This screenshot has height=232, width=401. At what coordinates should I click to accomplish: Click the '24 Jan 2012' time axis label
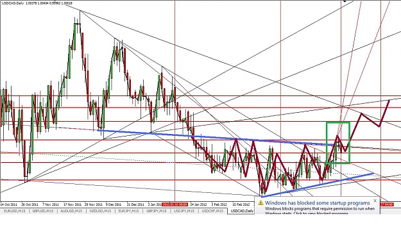[x=198, y=204]
